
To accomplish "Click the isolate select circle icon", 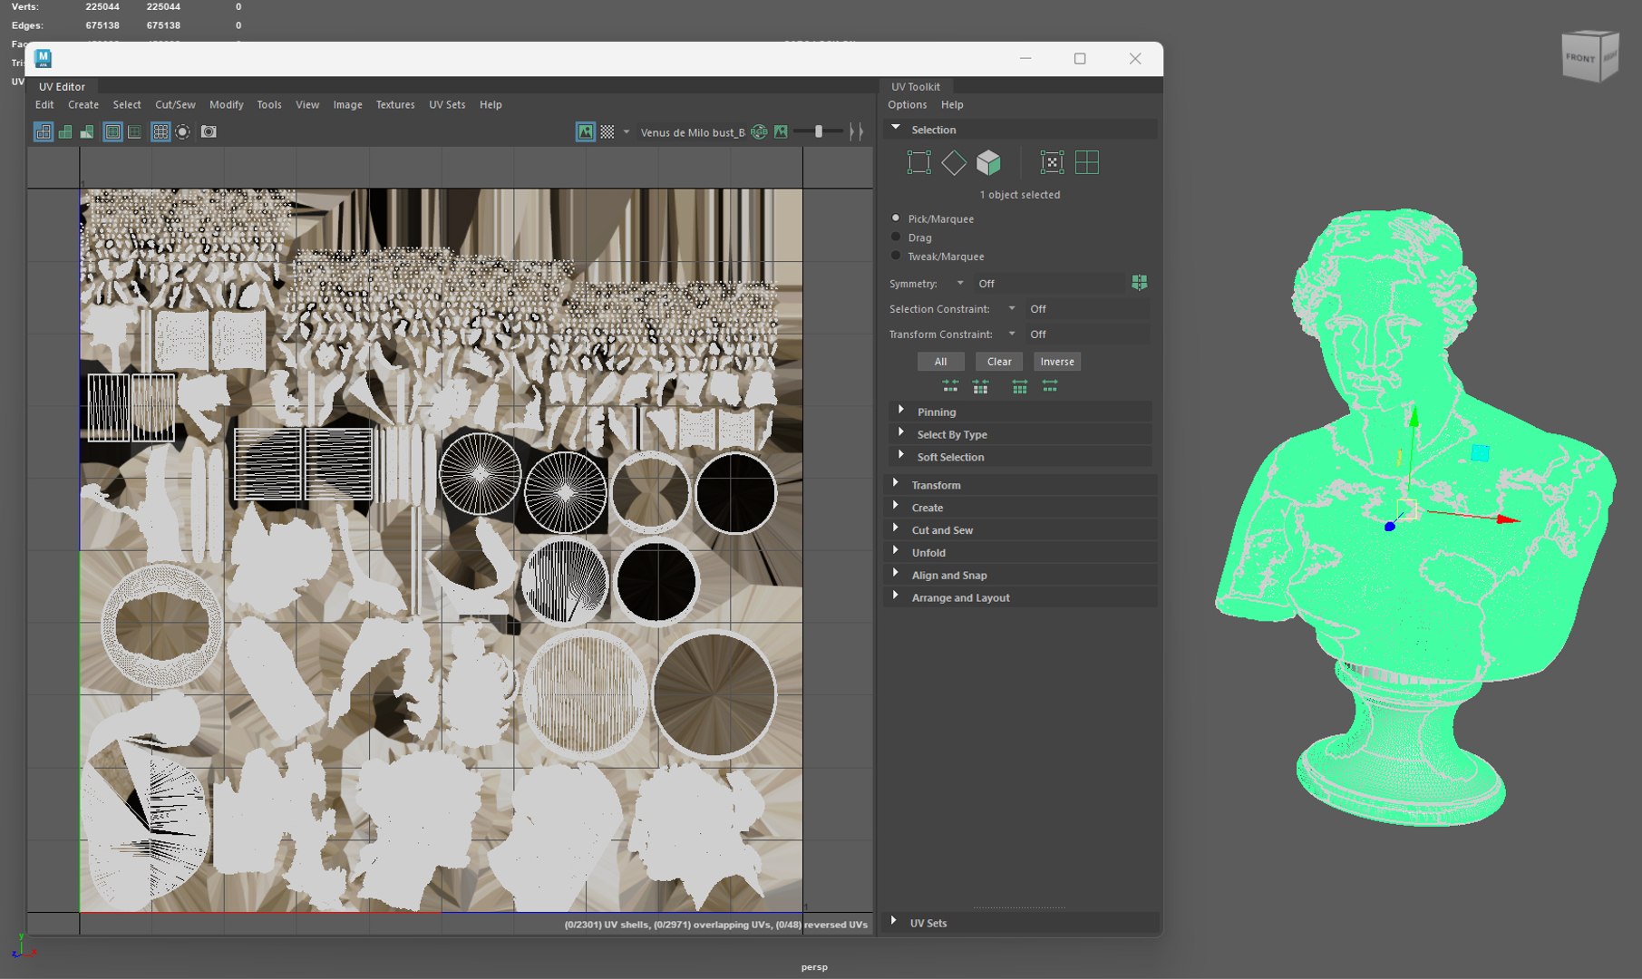I will pyautogui.click(x=182, y=132).
